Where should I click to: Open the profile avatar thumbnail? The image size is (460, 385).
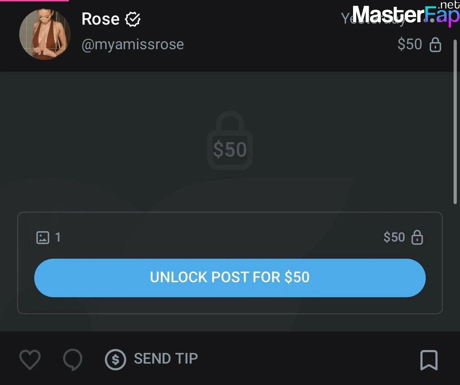coord(45,34)
